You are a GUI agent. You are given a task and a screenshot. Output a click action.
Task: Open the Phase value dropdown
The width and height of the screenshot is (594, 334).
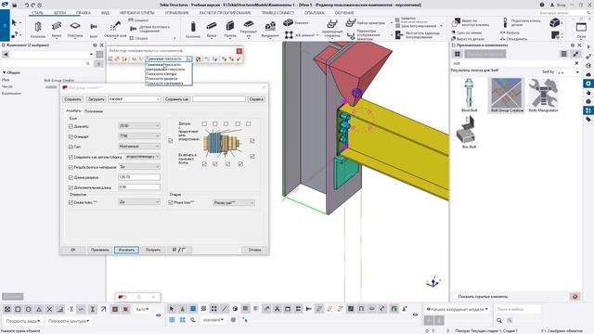tap(234, 203)
